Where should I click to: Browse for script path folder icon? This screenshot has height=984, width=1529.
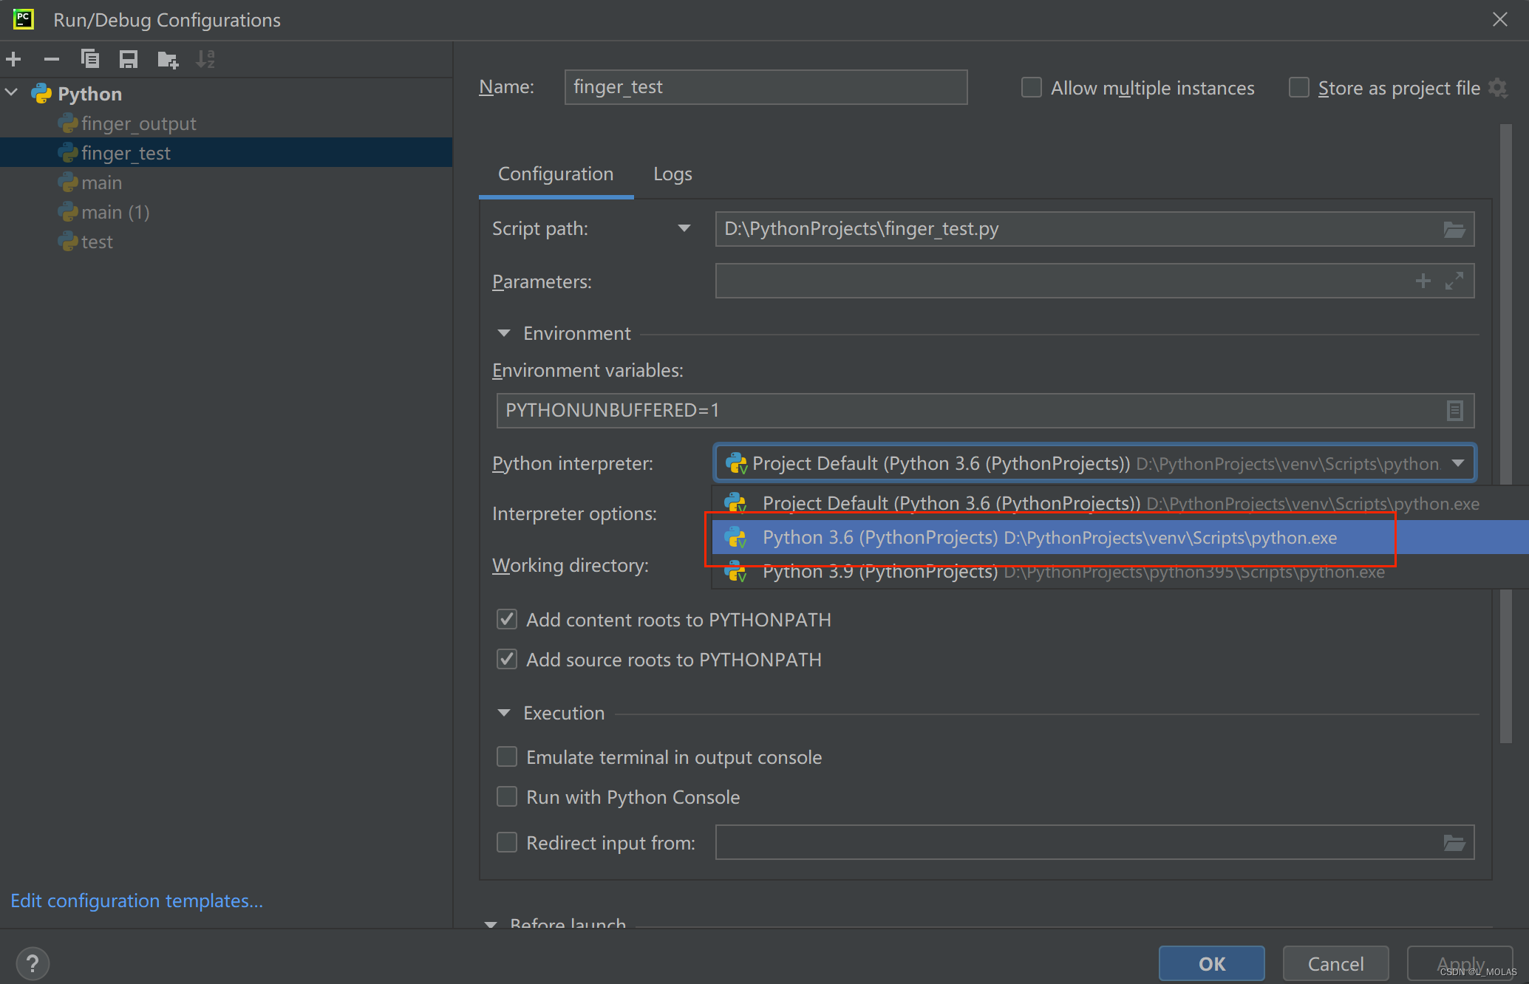(1454, 230)
